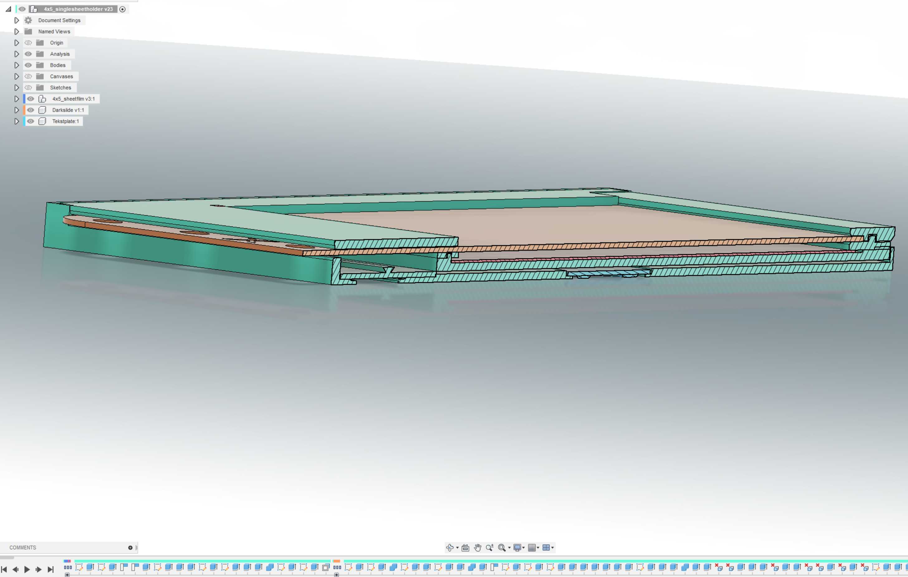Image resolution: width=908 pixels, height=577 pixels.
Task: Open the Grid and Snaps dropdown arrow
Action: pos(538,548)
